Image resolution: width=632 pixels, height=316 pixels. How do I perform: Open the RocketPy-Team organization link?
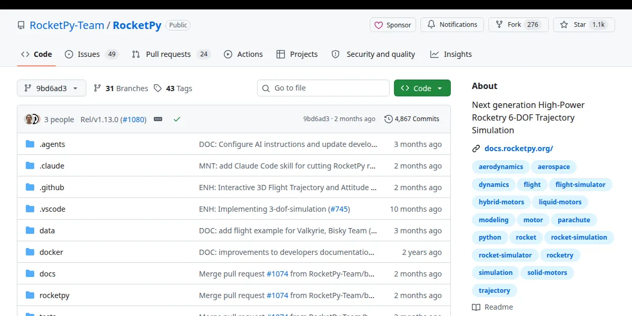click(67, 25)
